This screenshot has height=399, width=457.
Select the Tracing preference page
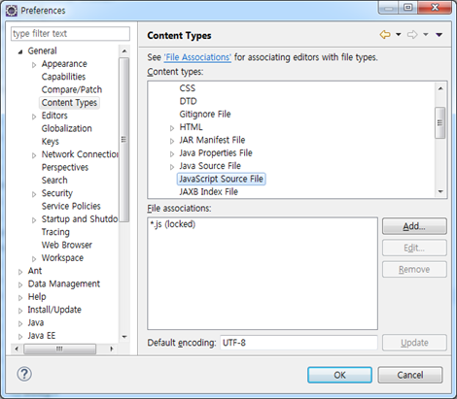55,232
